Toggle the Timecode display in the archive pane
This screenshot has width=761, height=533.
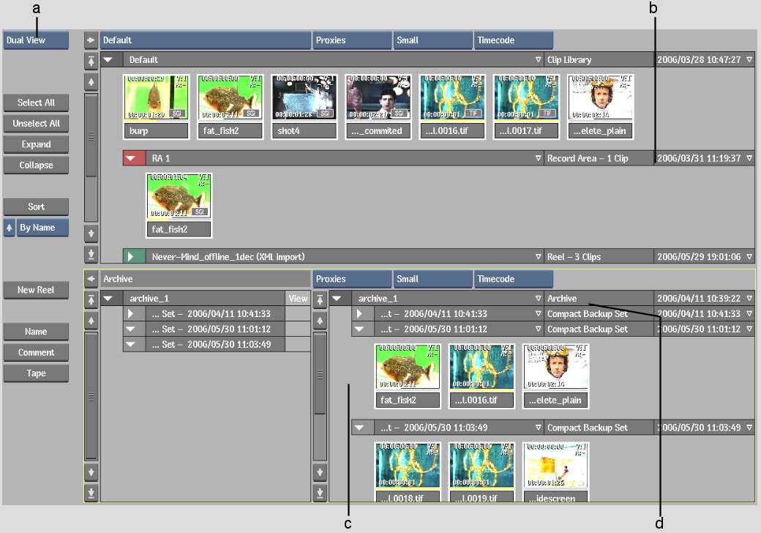513,279
